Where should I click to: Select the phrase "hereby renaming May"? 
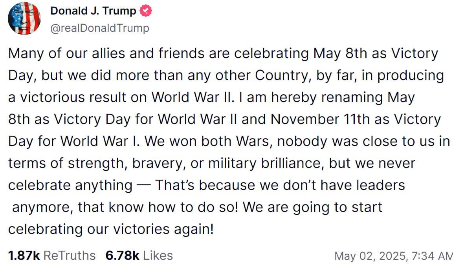343,97
